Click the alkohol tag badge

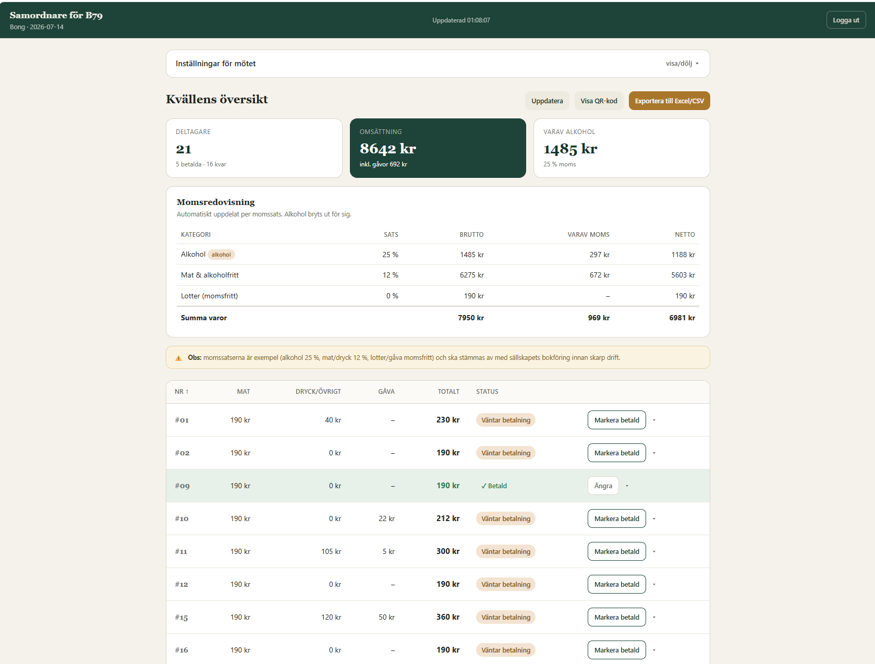tap(221, 255)
